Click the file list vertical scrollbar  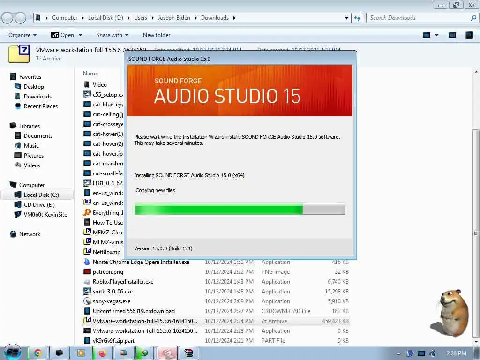point(476,234)
